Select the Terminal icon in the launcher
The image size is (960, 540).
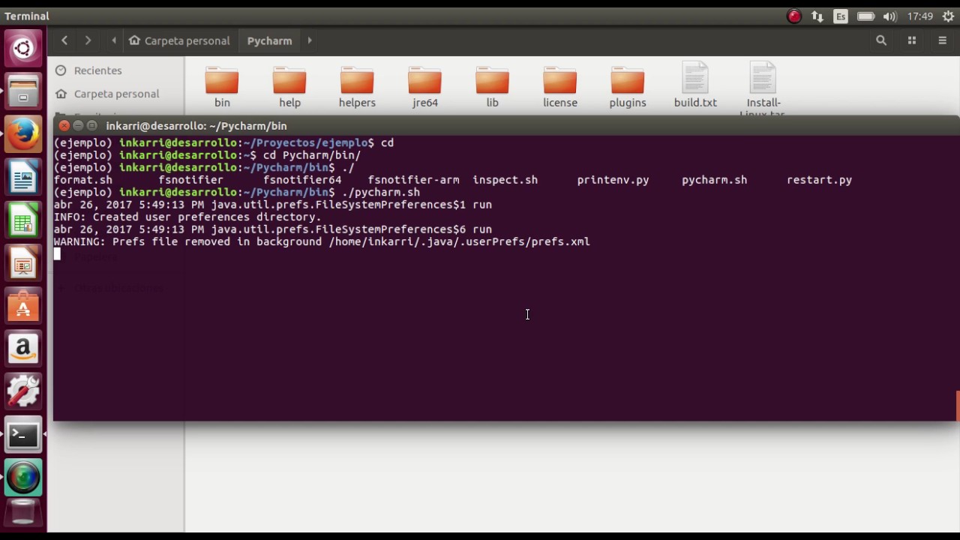tap(23, 435)
